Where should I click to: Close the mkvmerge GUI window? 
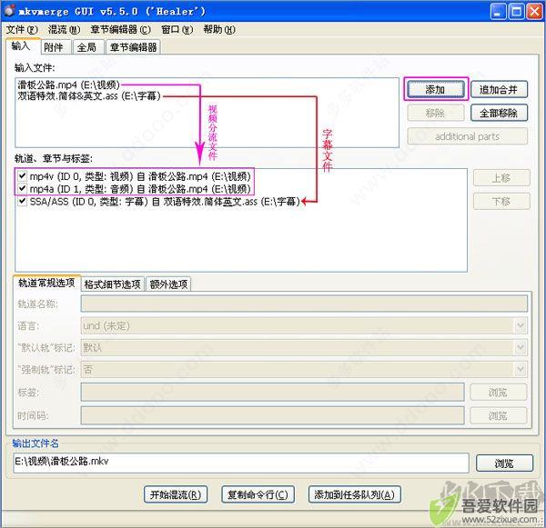click(534, 11)
